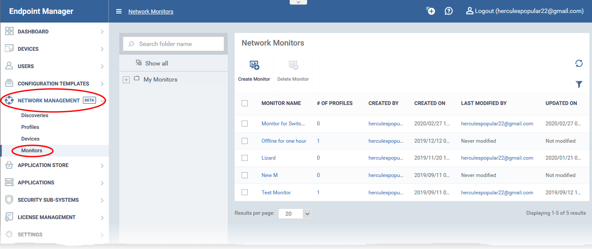Viewport: 592px width, 249px height.
Task: Check the Monitor for Switc... row checkbox
Action: point(245,124)
